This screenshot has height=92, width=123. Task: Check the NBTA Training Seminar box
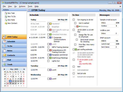48,47
